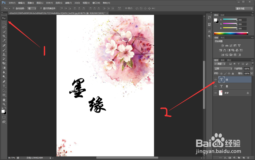Select the Gradient tool
The image size is (255, 160).
pos(4,68)
